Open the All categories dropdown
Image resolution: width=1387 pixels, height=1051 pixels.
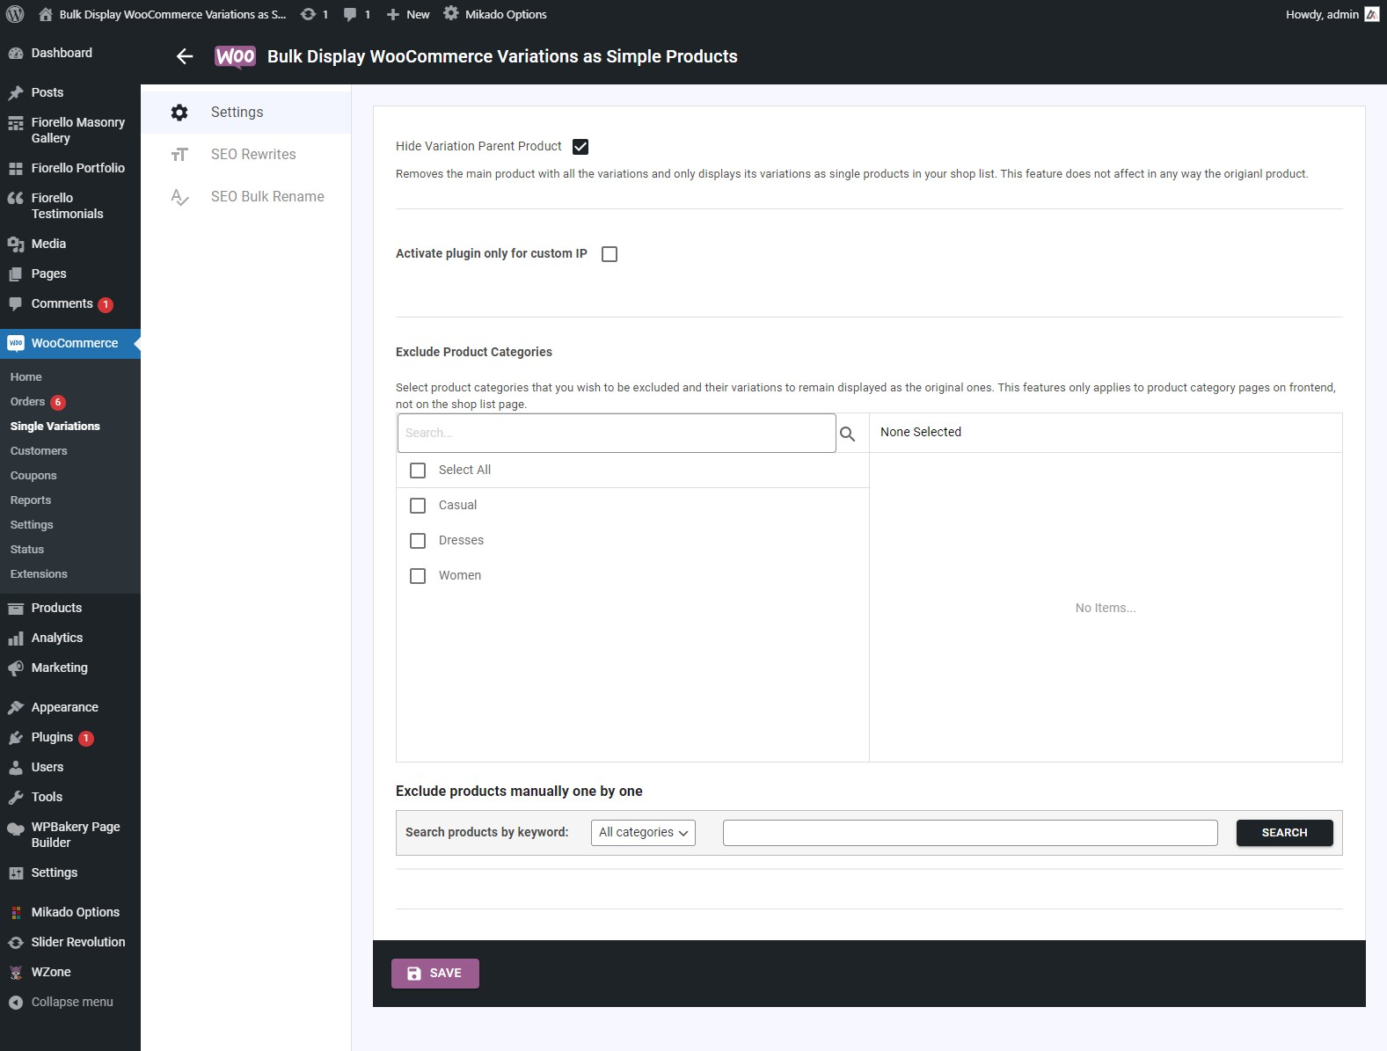(x=643, y=833)
